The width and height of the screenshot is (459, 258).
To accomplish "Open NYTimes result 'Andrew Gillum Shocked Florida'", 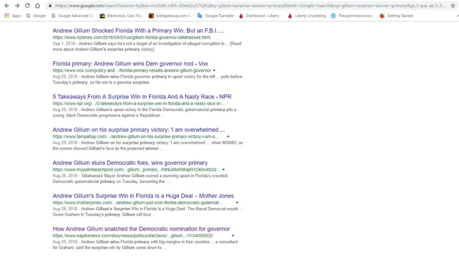I will 138,30.
